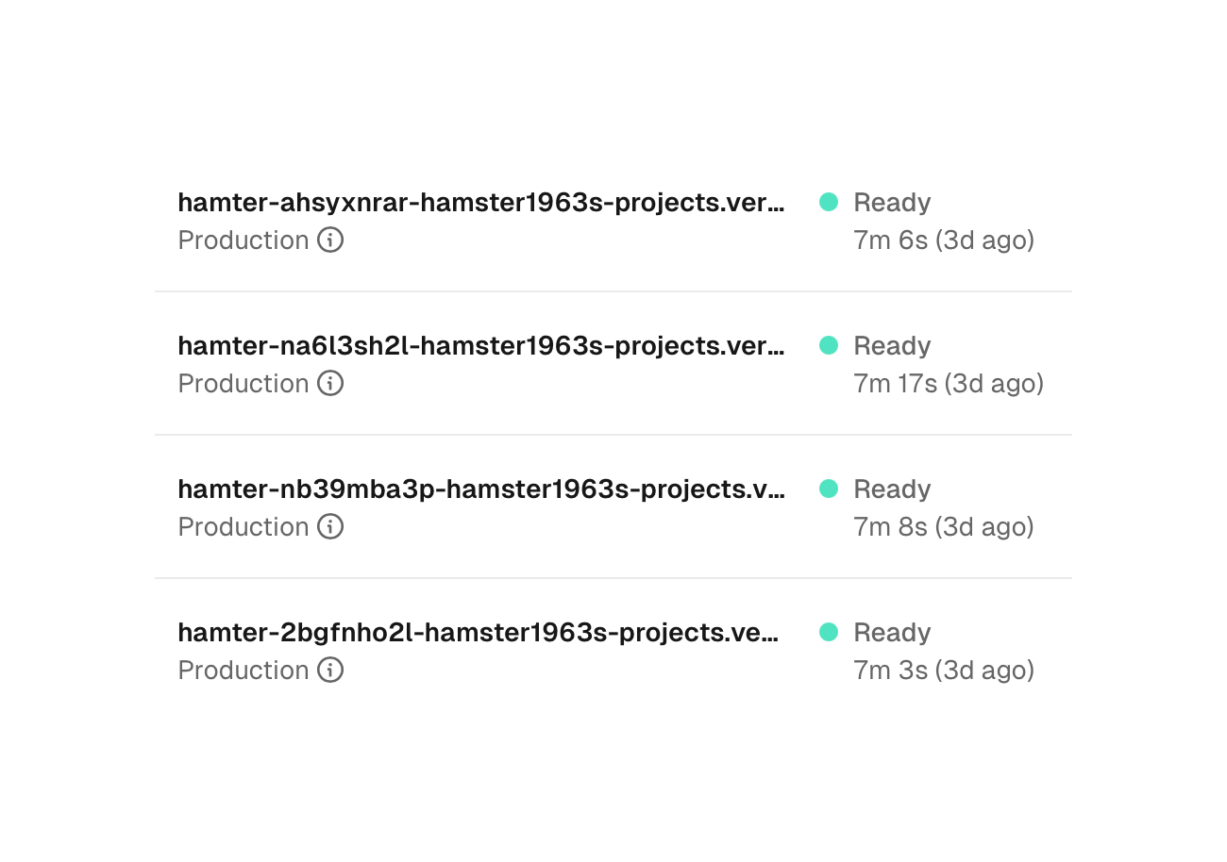Screen dimensions: 1227x862
Task: Open the hamter-2bgfnho2l deployment link
Action: coord(479,632)
